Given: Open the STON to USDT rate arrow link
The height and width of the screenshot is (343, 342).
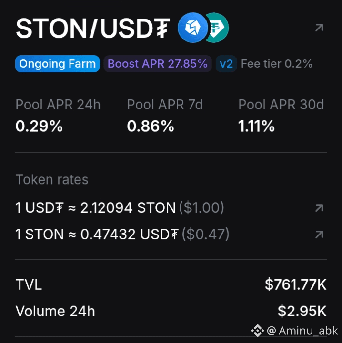Looking at the screenshot, I should point(319,234).
